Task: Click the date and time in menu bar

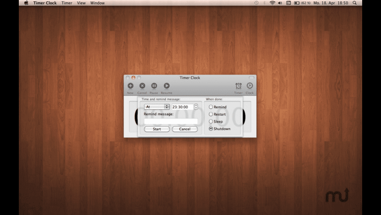Action: pyautogui.click(x=331, y=3)
